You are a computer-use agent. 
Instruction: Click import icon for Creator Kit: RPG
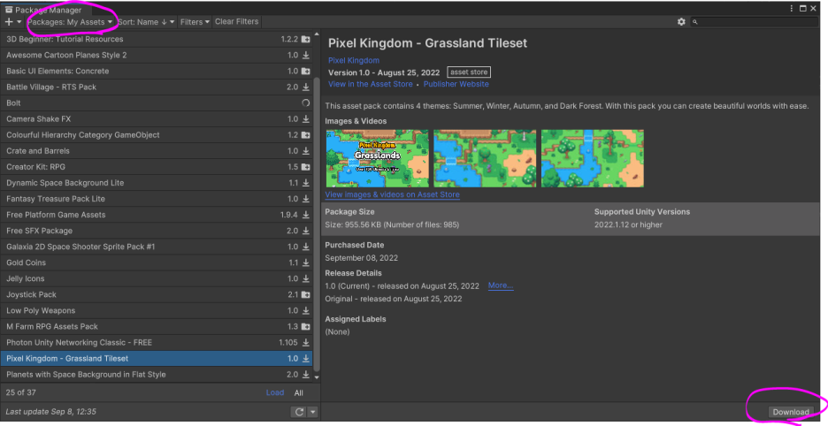coord(306,167)
